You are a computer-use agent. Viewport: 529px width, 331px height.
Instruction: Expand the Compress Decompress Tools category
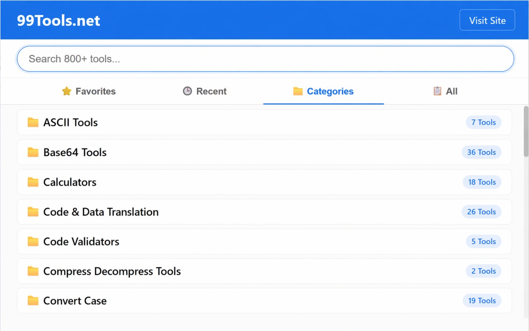264,271
